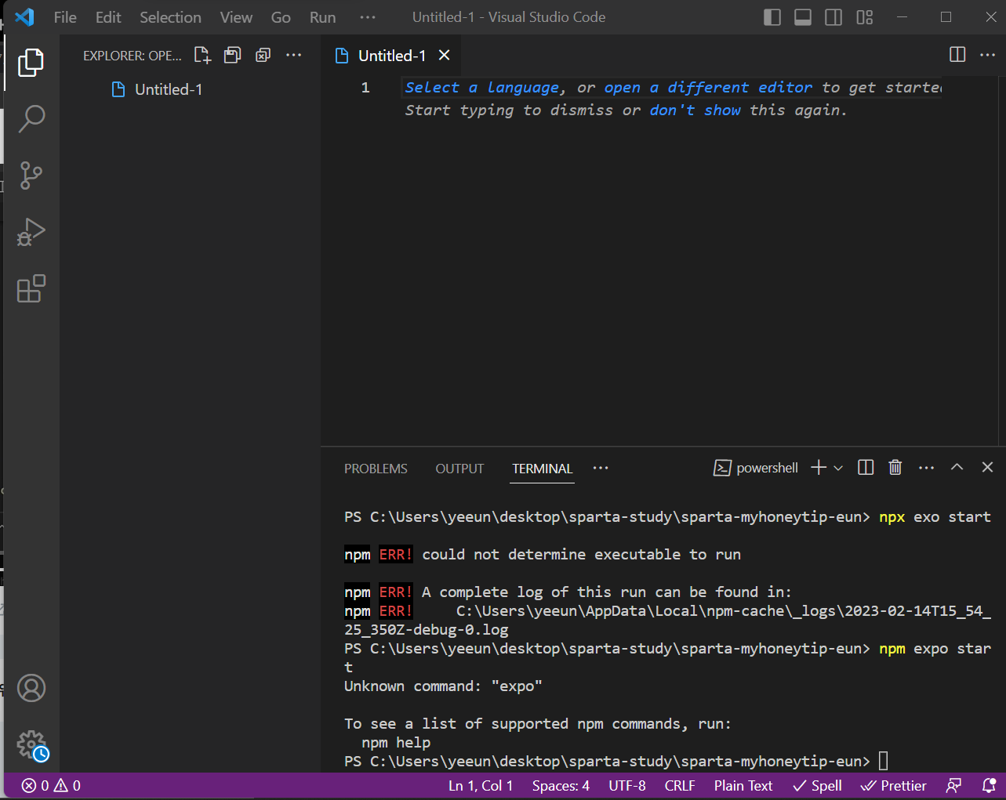
Task: Toggle Secondary Side Bar layout button
Action: [833, 17]
